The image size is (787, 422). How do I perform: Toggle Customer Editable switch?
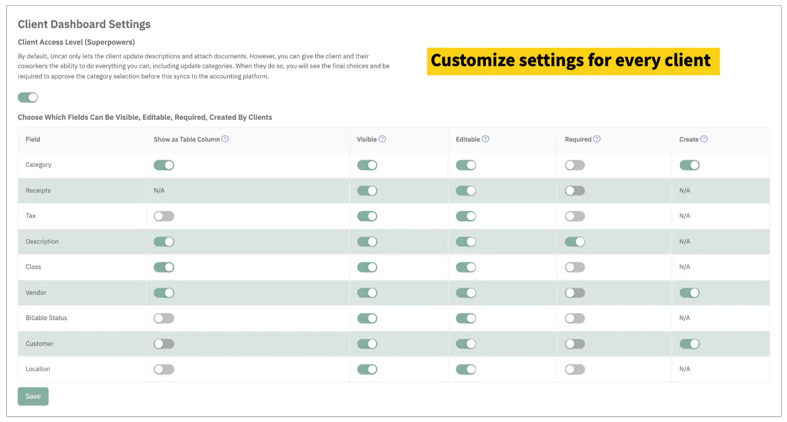[466, 344]
